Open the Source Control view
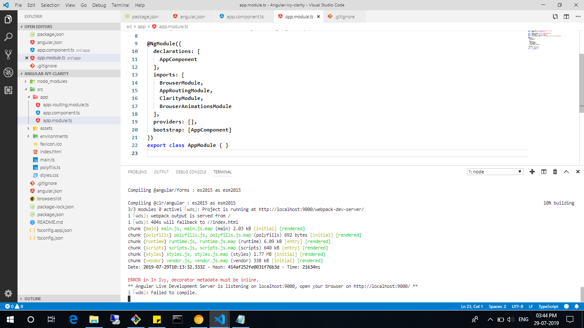The image size is (584, 328). pyautogui.click(x=8, y=54)
